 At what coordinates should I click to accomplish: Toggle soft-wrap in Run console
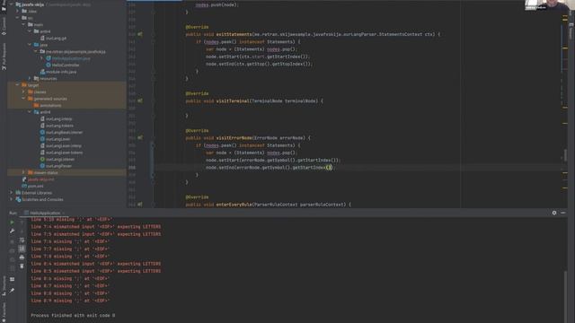(22, 240)
